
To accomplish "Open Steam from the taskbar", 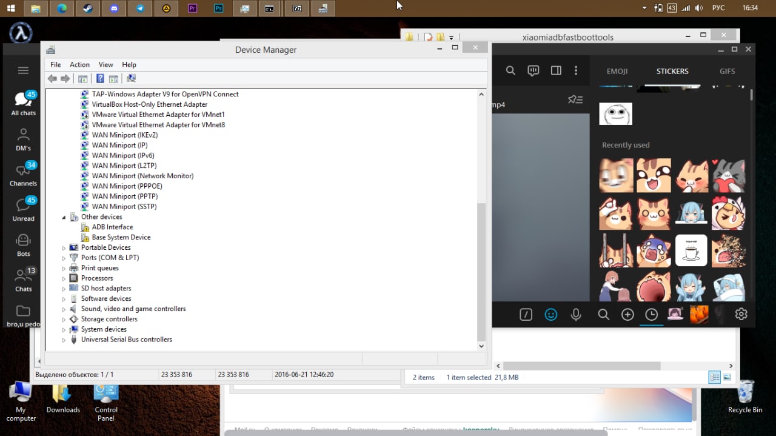I will pyautogui.click(x=88, y=8).
